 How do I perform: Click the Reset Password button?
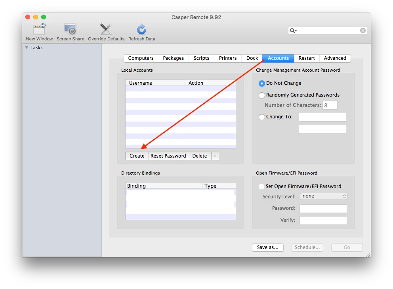tap(168, 156)
